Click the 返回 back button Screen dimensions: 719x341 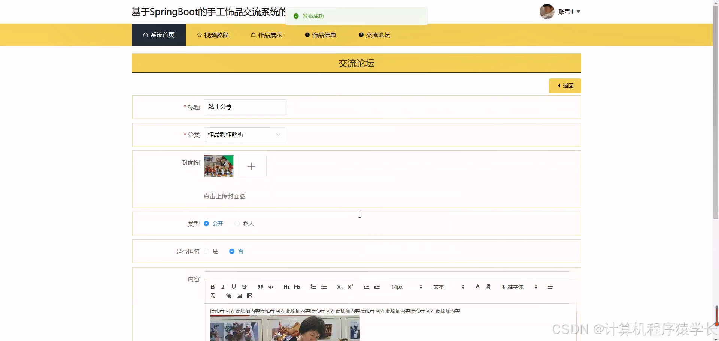[x=565, y=85]
